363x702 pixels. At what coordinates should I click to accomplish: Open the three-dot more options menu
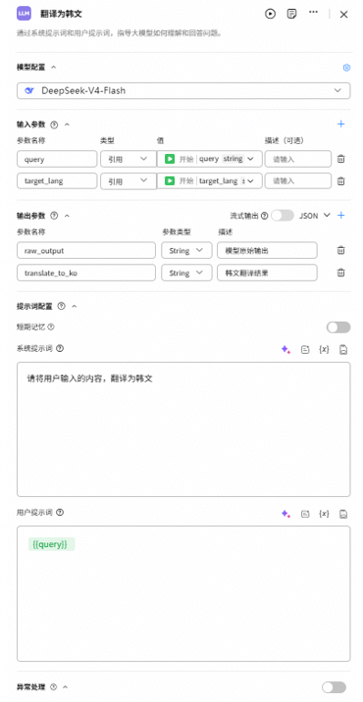(313, 13)
